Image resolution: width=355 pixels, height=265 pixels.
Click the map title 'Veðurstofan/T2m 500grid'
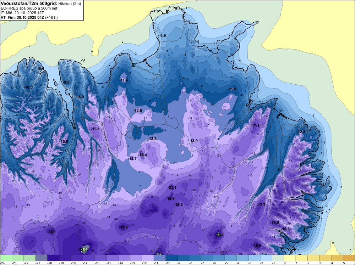[29, 3]
